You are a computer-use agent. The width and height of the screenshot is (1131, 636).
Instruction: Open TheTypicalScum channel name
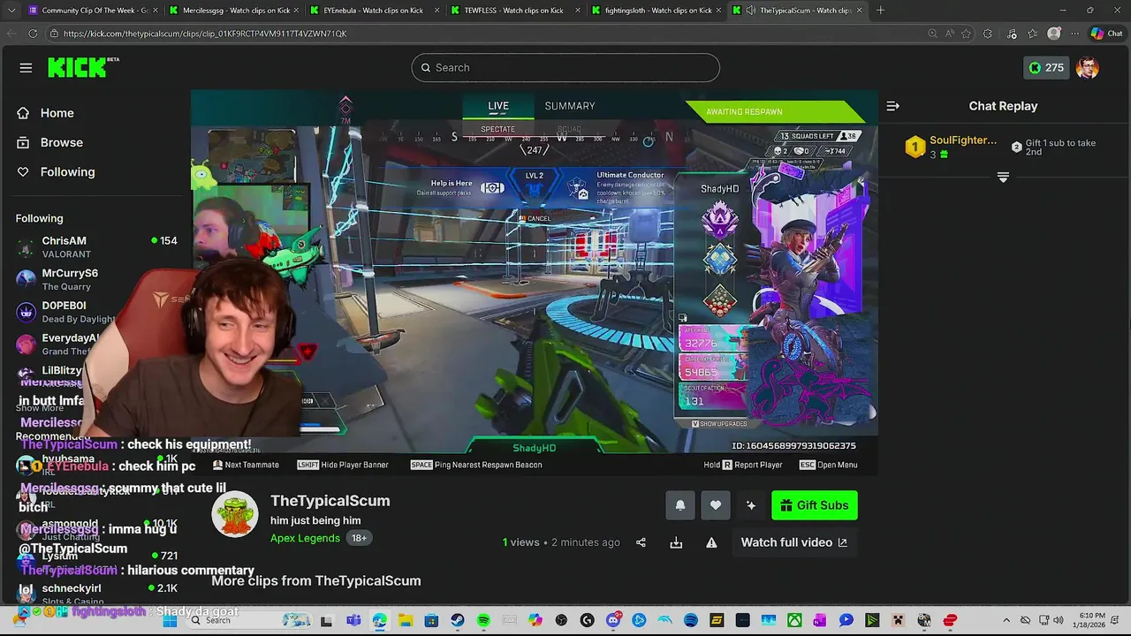pos(330,501)
